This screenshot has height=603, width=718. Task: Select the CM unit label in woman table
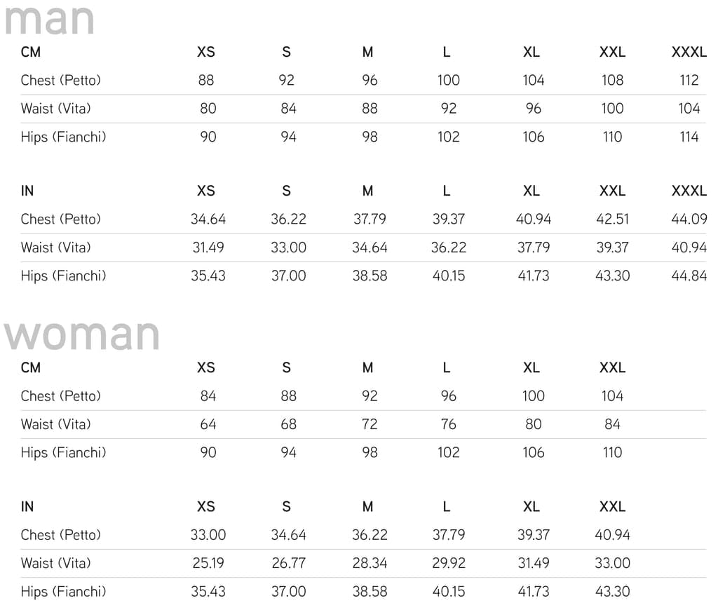pos(31,367)
